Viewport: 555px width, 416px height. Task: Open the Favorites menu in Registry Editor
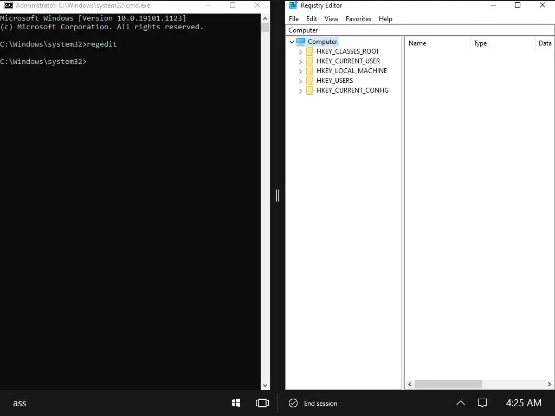pos(358,19)
